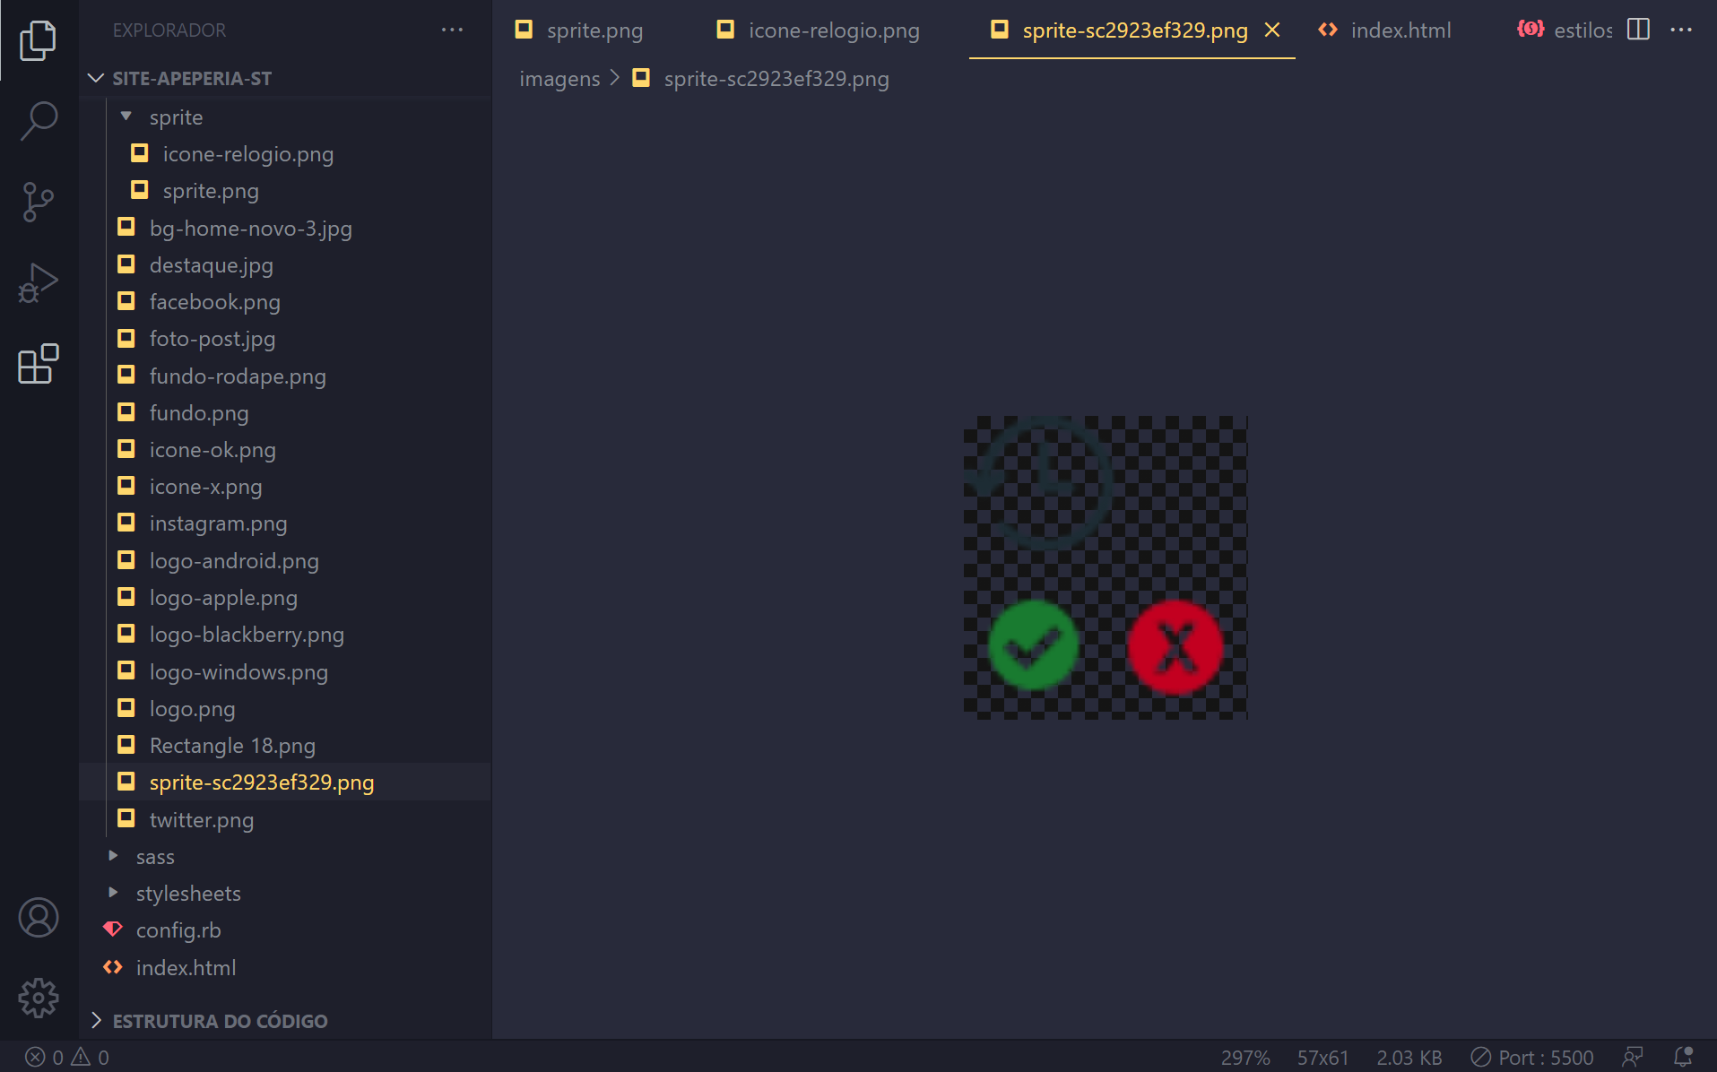
Task: Open facebook.png file
Action: [x=214, y=302]
